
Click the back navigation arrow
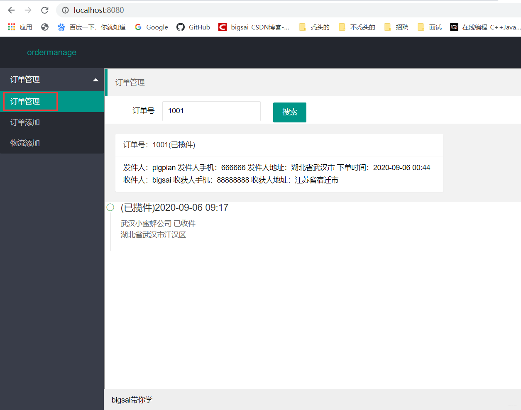11,10
